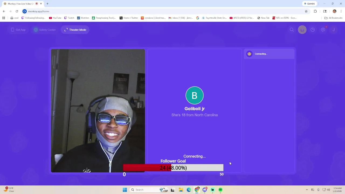Click the B avatar of Goliboli jr
Image resolution: width=345 pixels, height=194 pixels.
[194, 95]
